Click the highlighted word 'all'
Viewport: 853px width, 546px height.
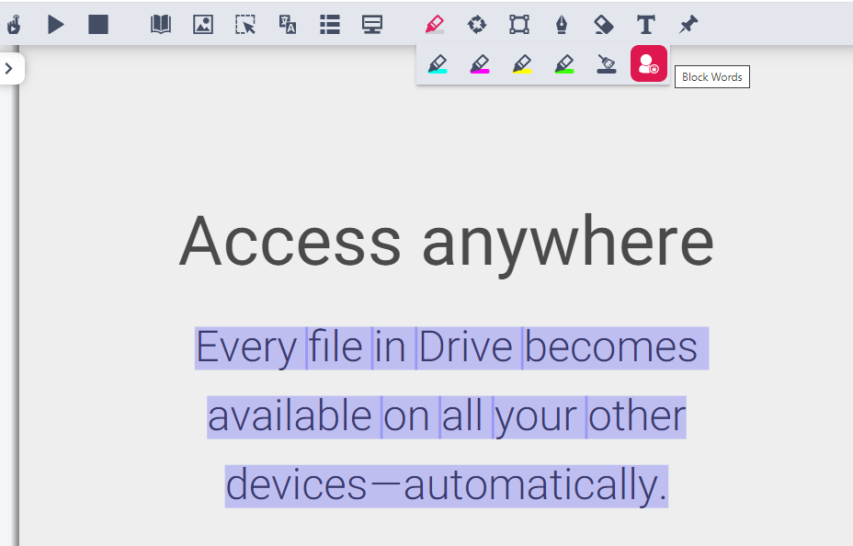(466, 417)
